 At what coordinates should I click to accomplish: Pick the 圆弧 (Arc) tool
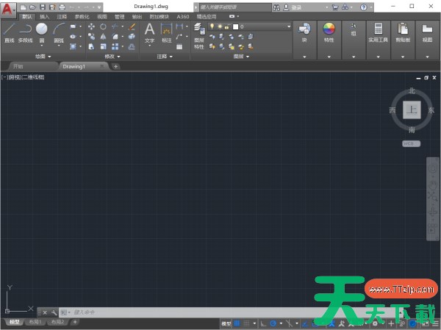tap(59, 31)
